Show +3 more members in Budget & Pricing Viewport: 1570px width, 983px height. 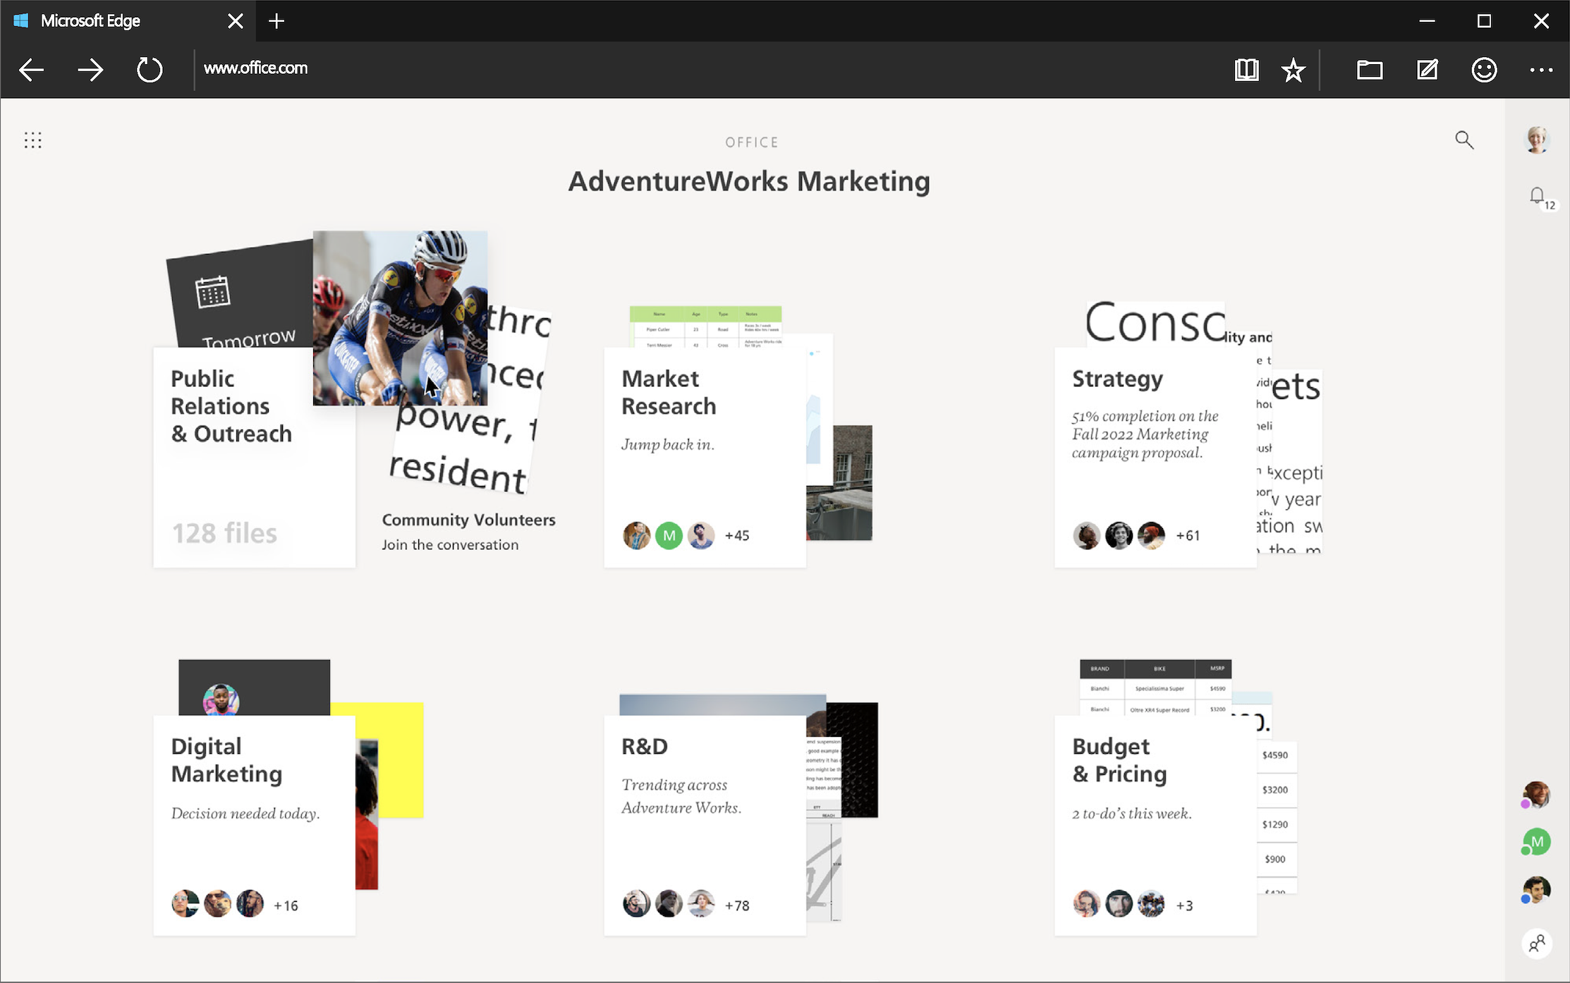(x=1184, y=905)
